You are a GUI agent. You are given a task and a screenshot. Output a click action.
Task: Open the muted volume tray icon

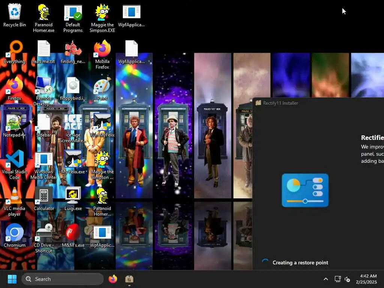[347, 279]
